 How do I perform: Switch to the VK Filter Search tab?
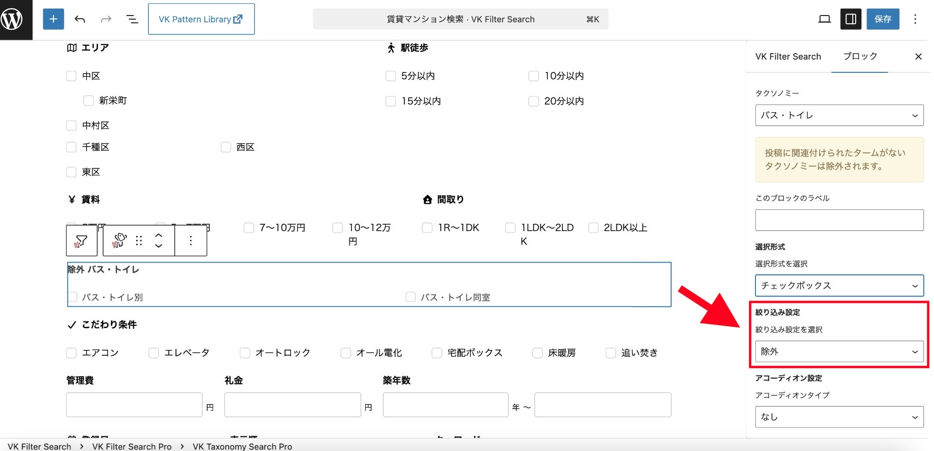click(788, 56)
